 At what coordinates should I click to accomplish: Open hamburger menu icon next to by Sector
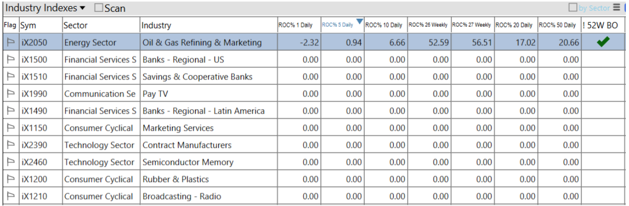[616, 8]
